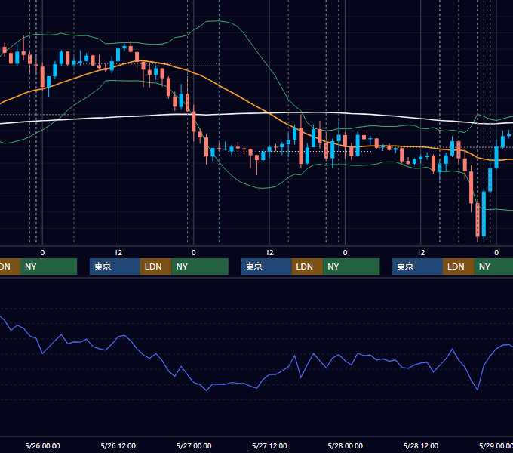Click the big red candle at 5/27 00:00
513x453 pixels.
click(194, 122)
